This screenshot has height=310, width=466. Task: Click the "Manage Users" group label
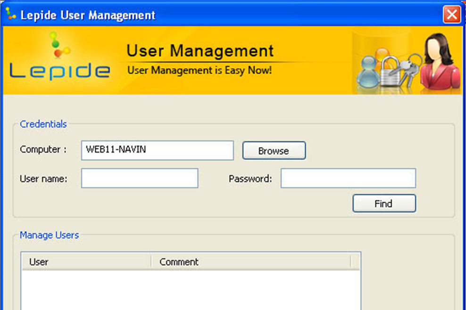click(49, 235)
